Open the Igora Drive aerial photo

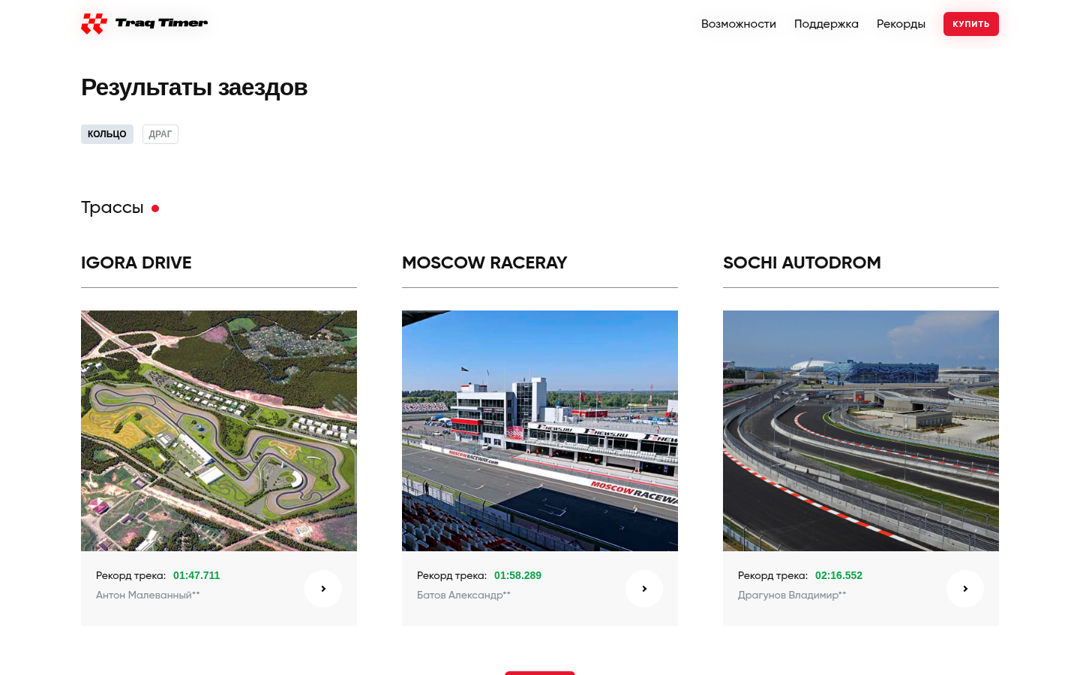(219, 430)
